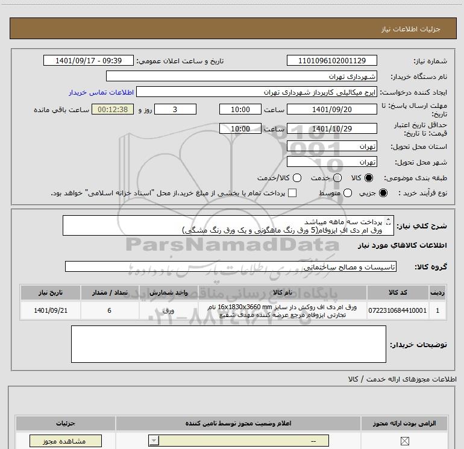Click the buyer description text area
Image resolution: width=464 pixels, height=449 pixels.
pos(228,344)
